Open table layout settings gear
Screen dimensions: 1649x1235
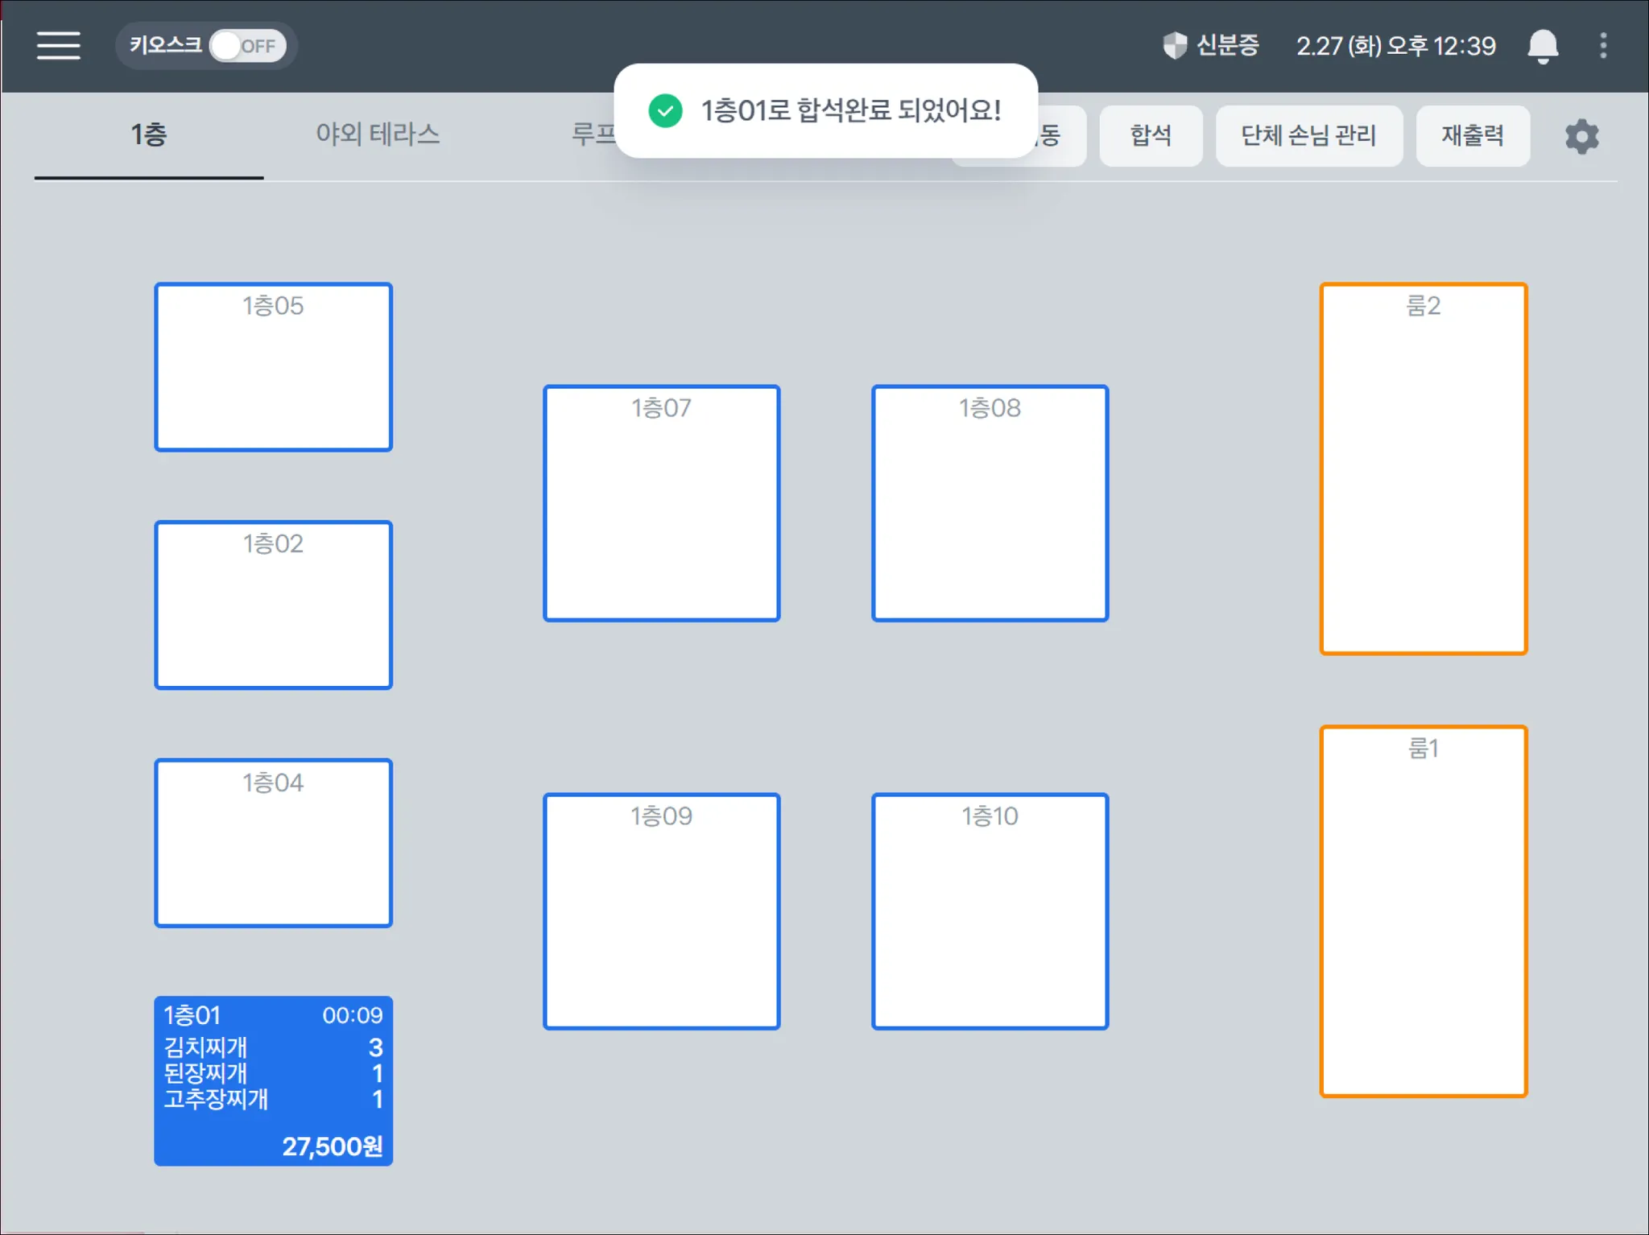point(1581,136)
